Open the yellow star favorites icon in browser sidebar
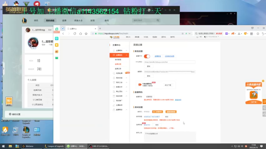The width and height of the screenshot is (266, 149). click(57, 45)
